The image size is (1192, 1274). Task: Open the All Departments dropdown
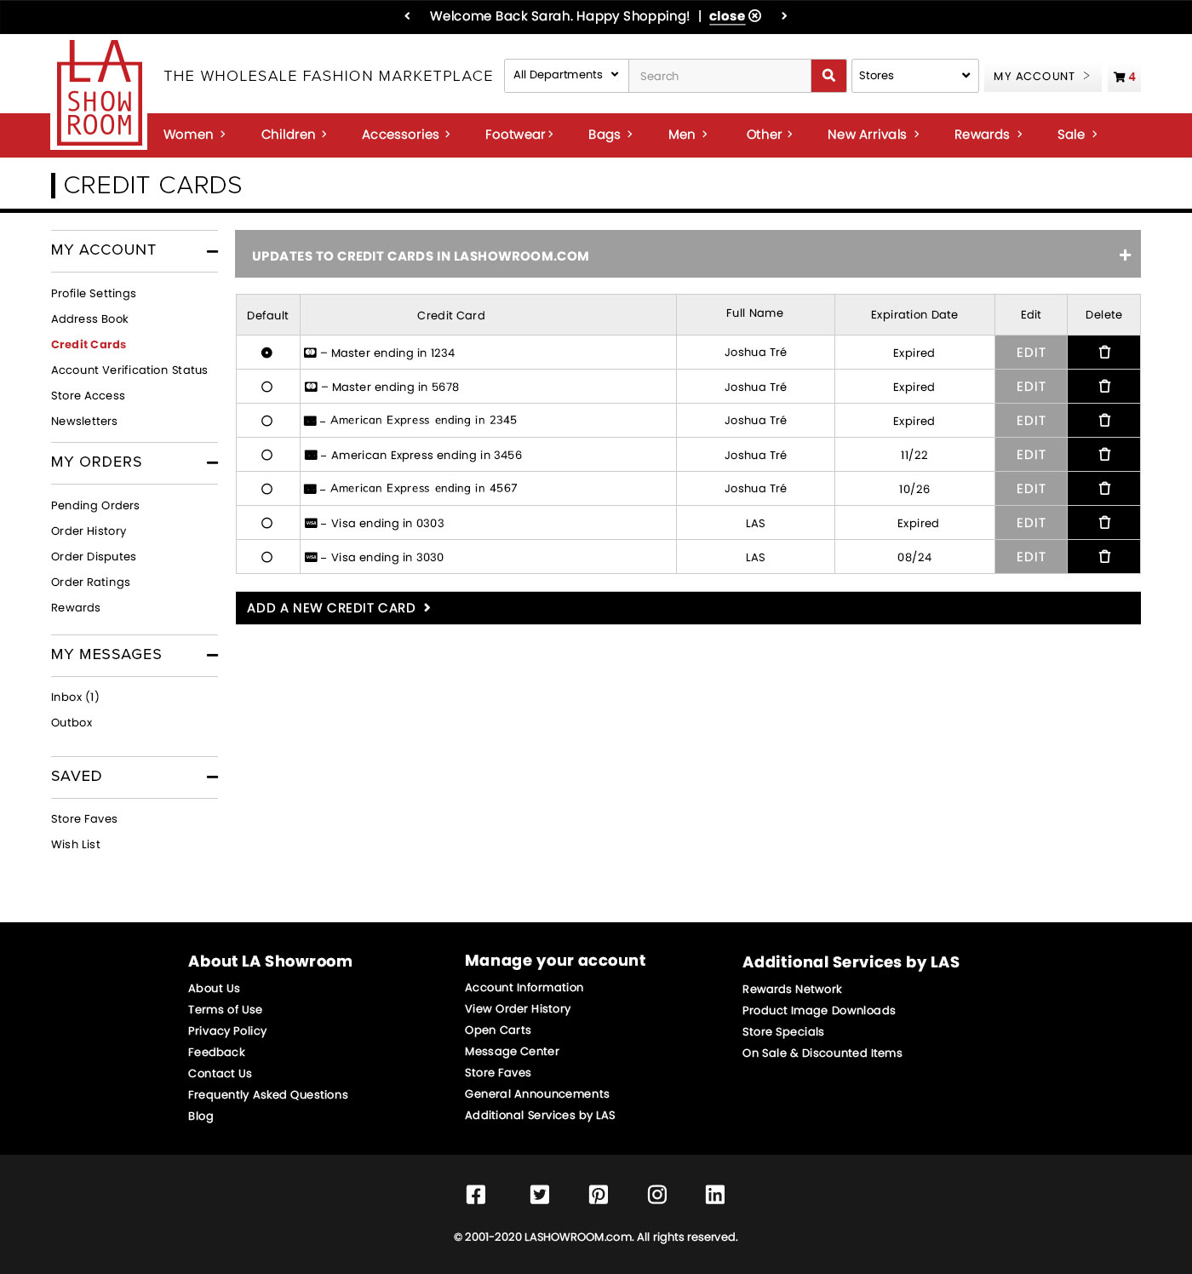pos(566,76)
